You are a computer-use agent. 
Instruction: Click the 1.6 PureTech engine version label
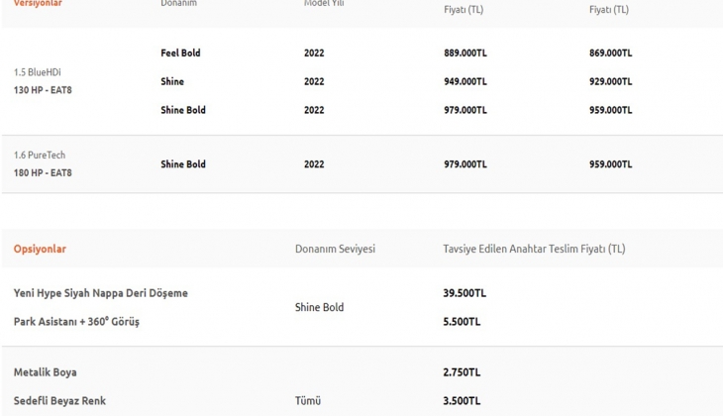tap(40, 155)
